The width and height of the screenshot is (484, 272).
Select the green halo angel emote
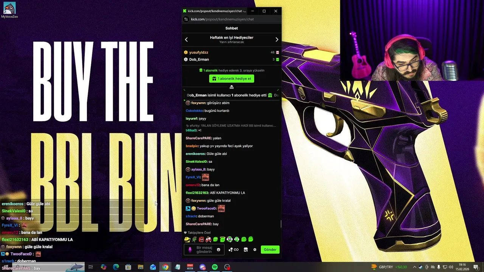pyautogui.click(x=222, y=239)
